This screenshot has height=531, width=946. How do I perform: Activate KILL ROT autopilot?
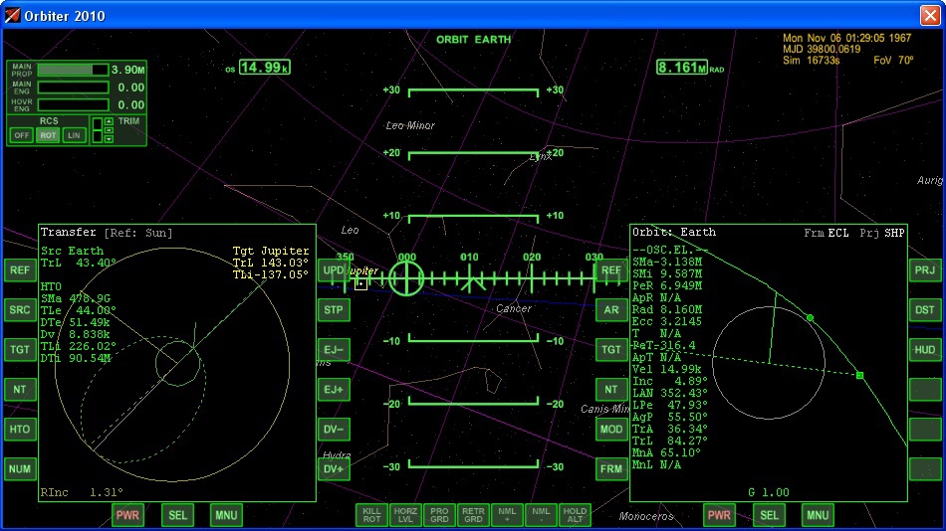point(371,515)
